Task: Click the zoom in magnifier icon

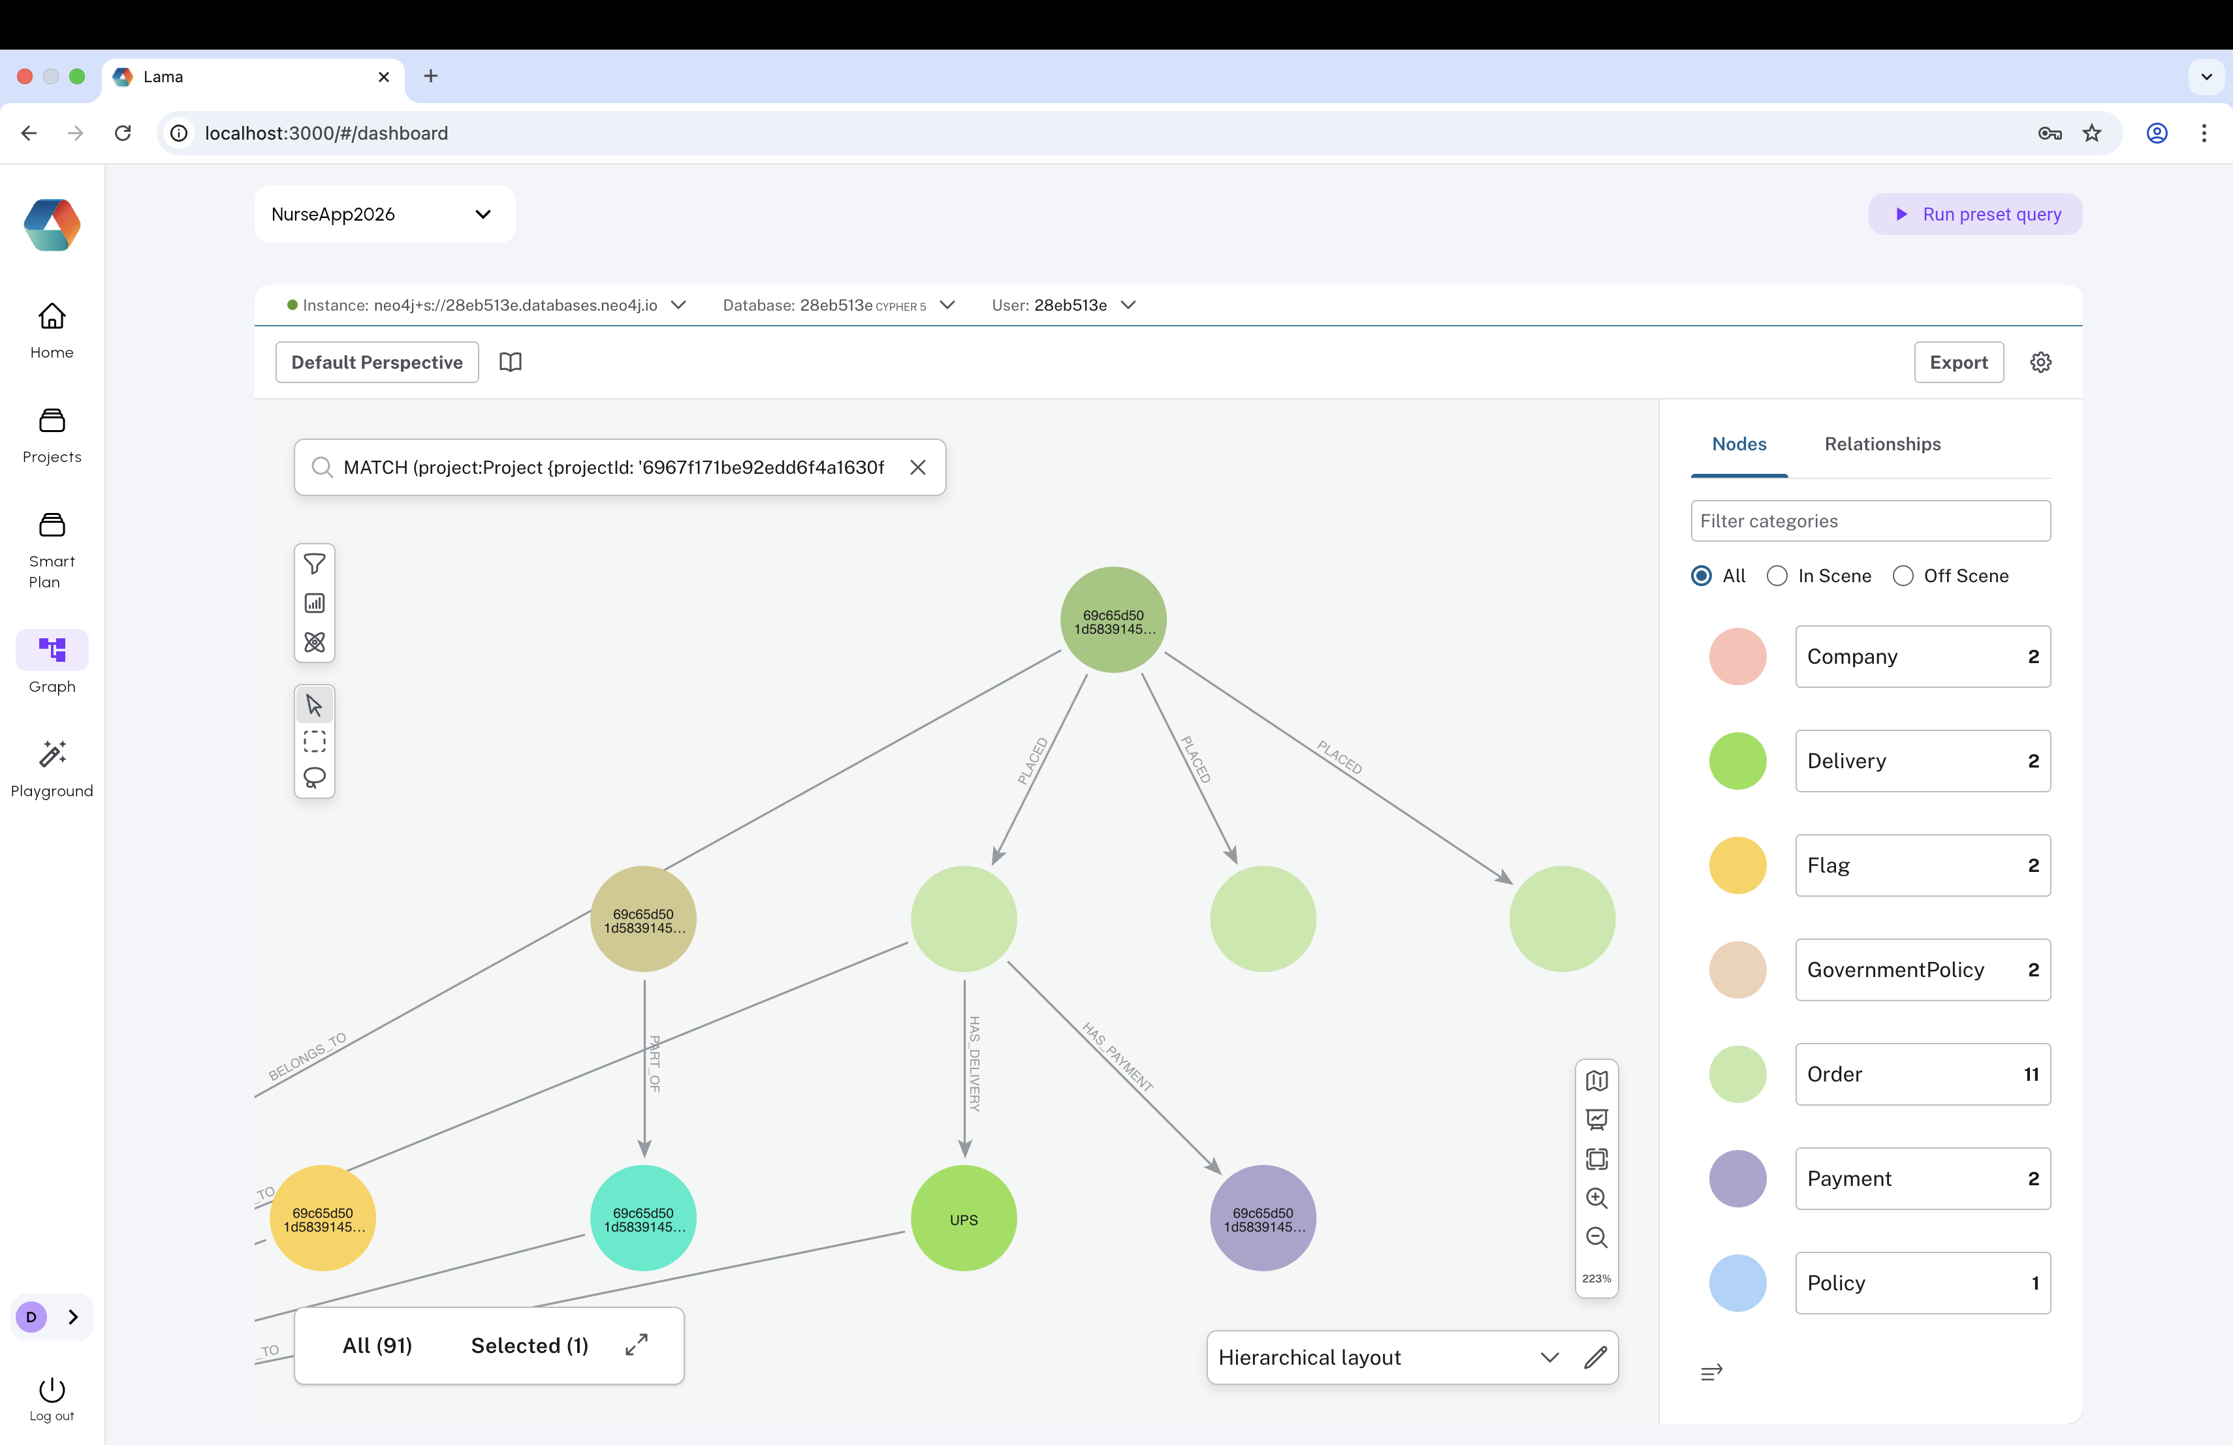Action: (1596, 1198)
